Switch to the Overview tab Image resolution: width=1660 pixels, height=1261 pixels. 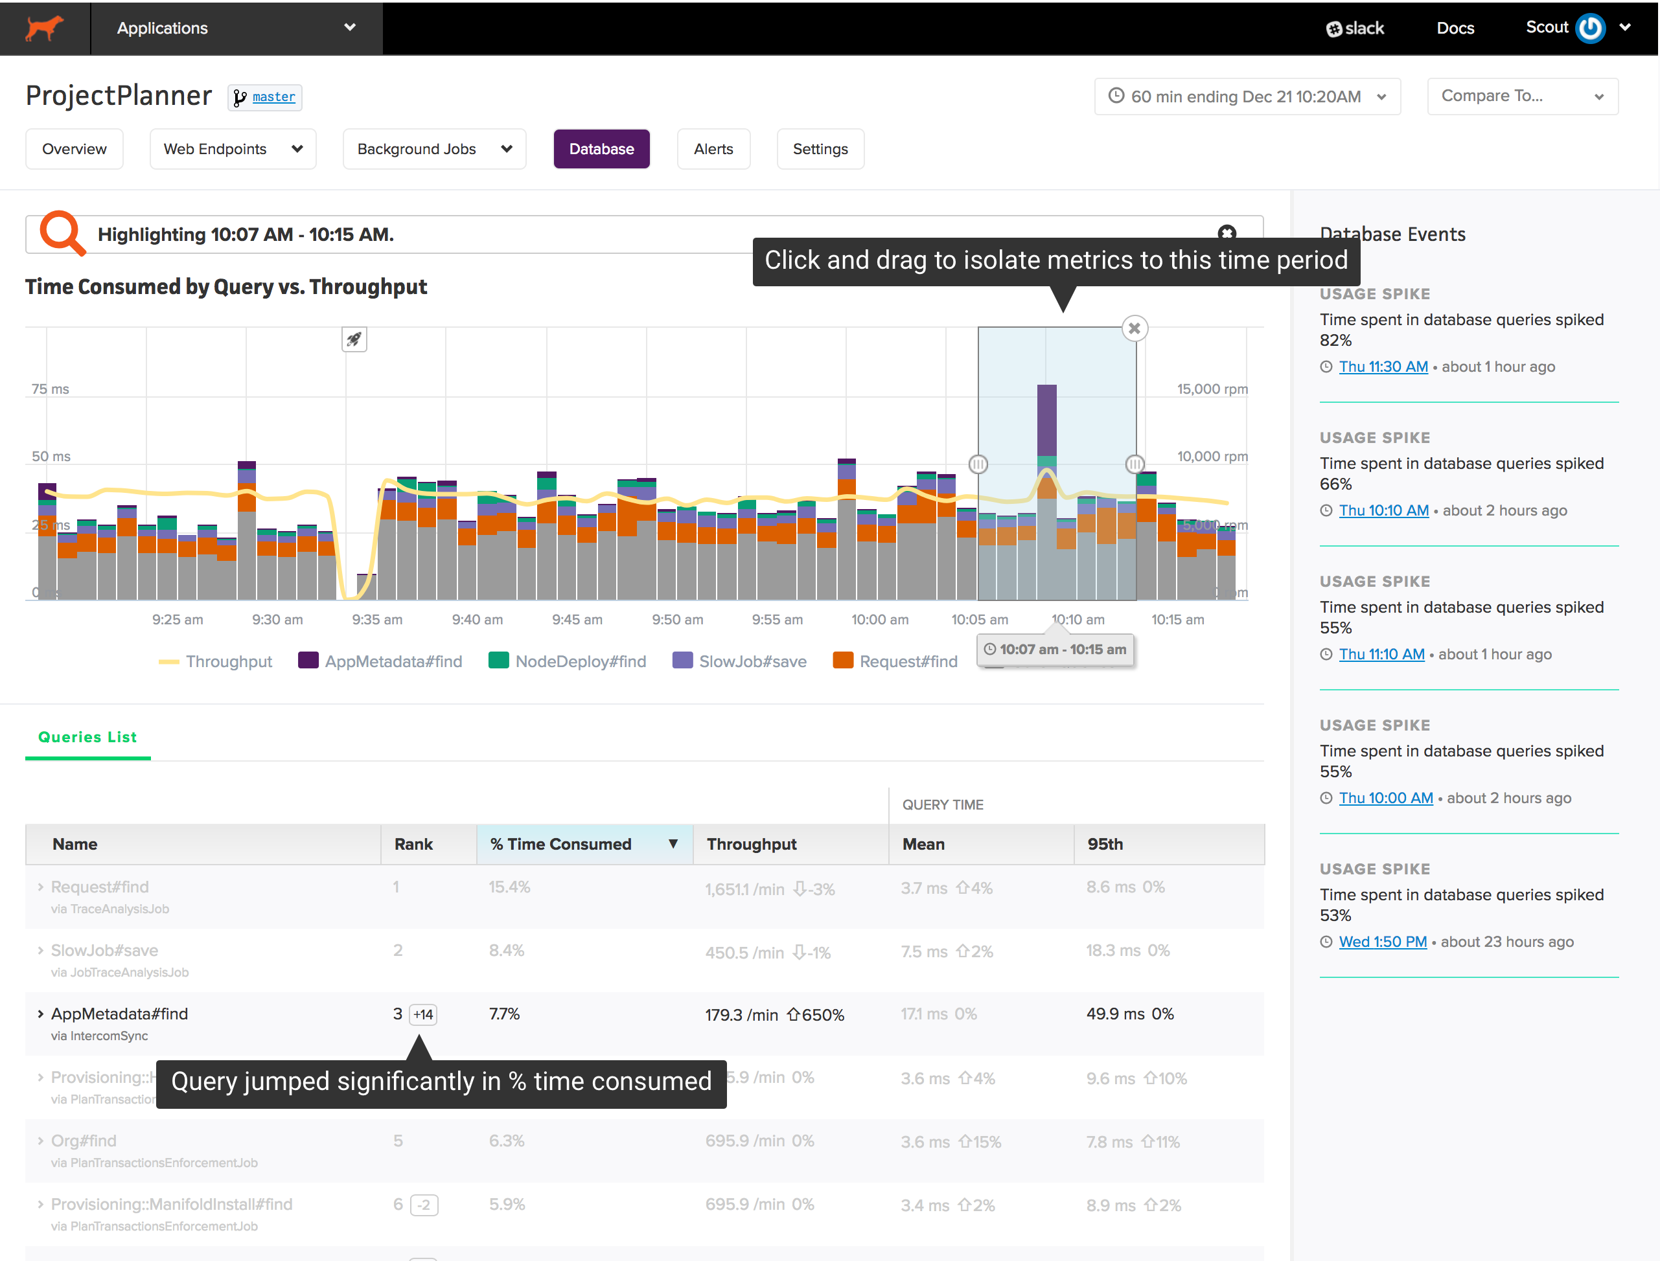(75, 148)
